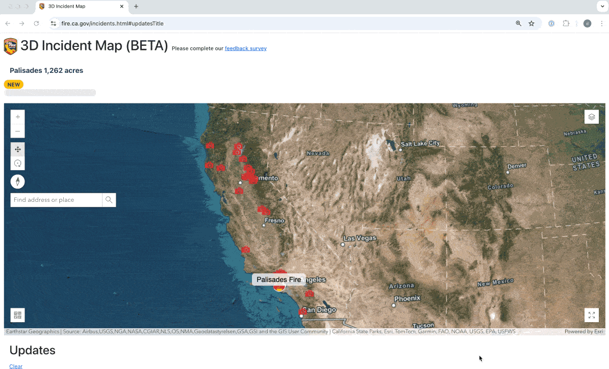Bookmark this page with the star
The image size is (609, 369).
point(531,23)
